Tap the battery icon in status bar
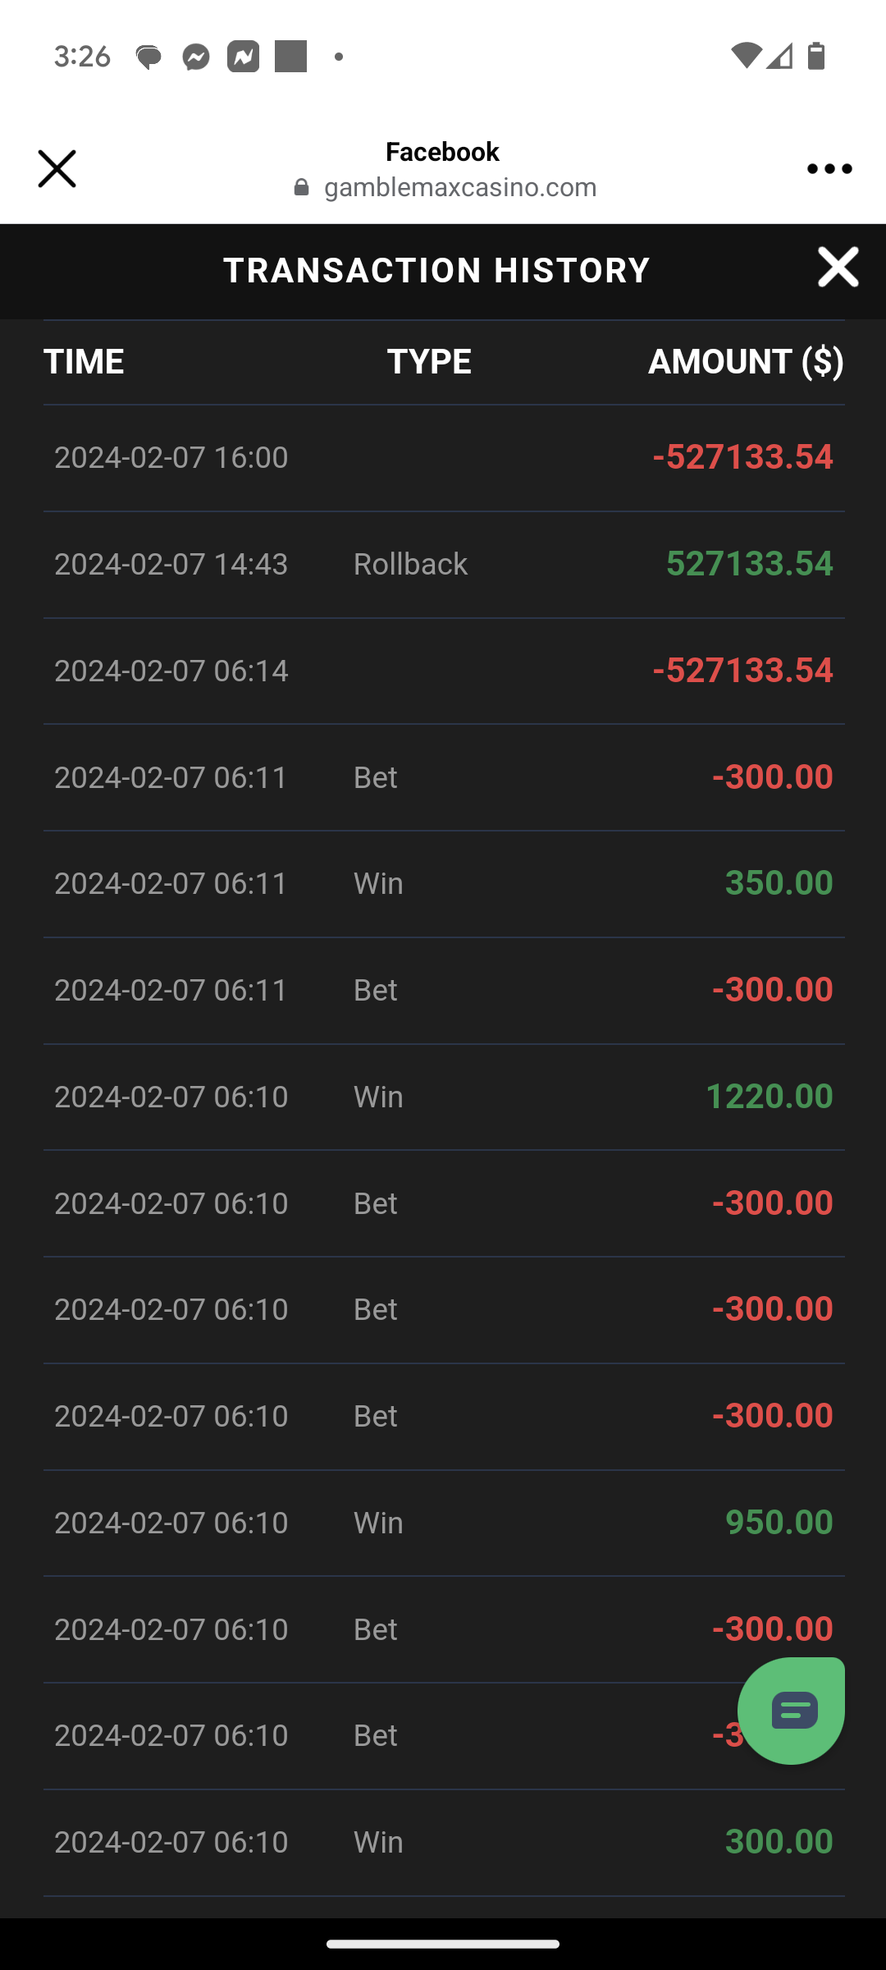This screenshot has height=1970, width=886. [816, 56]
